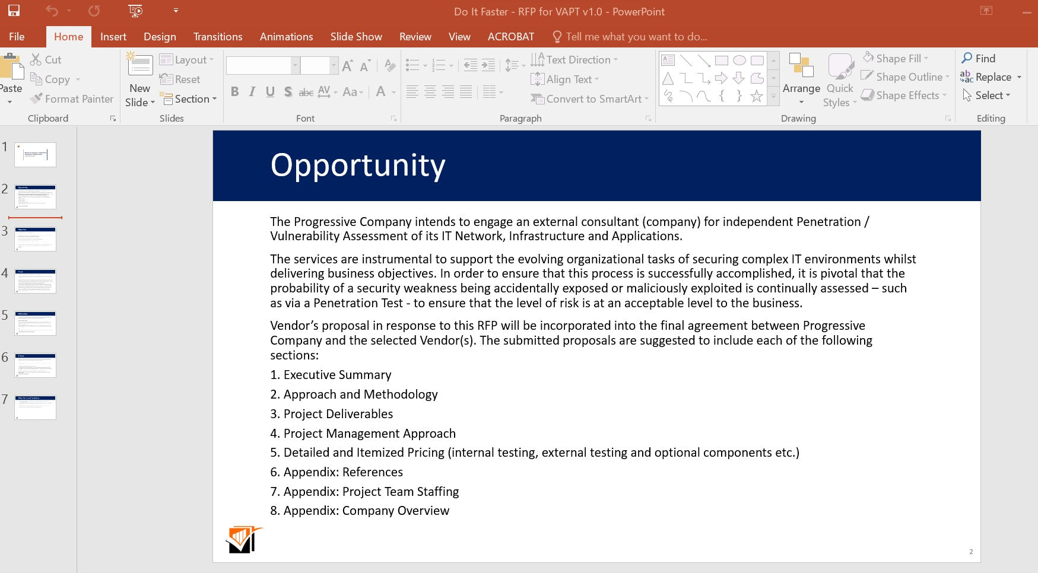
Task: Click the Clear All Formatting icon
Action: point(390,65)
